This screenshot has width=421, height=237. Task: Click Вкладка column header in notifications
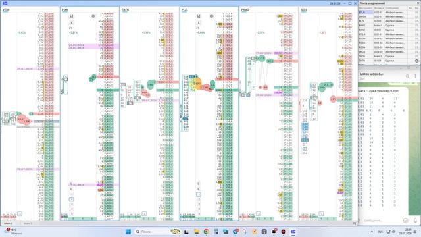pos(379,8)
